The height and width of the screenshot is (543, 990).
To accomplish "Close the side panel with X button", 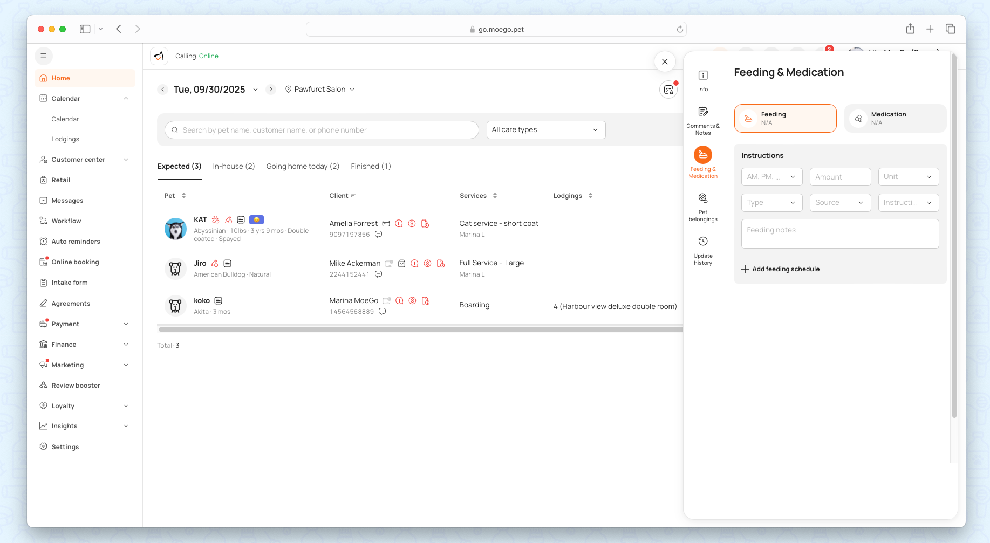I will (x=664, y=61).
